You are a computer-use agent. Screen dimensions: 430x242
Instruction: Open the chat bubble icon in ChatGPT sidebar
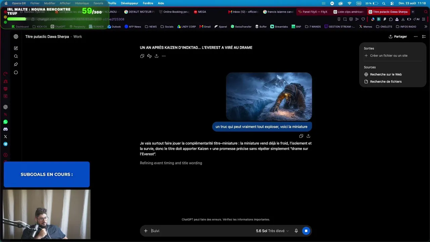point(16,72)
